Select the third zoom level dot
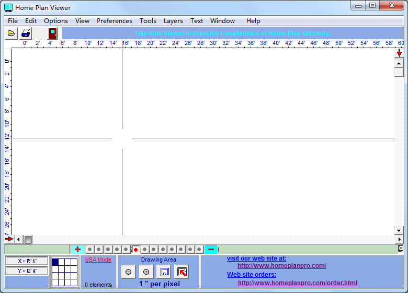Viewport: 408px width, 293px height. 108,250
